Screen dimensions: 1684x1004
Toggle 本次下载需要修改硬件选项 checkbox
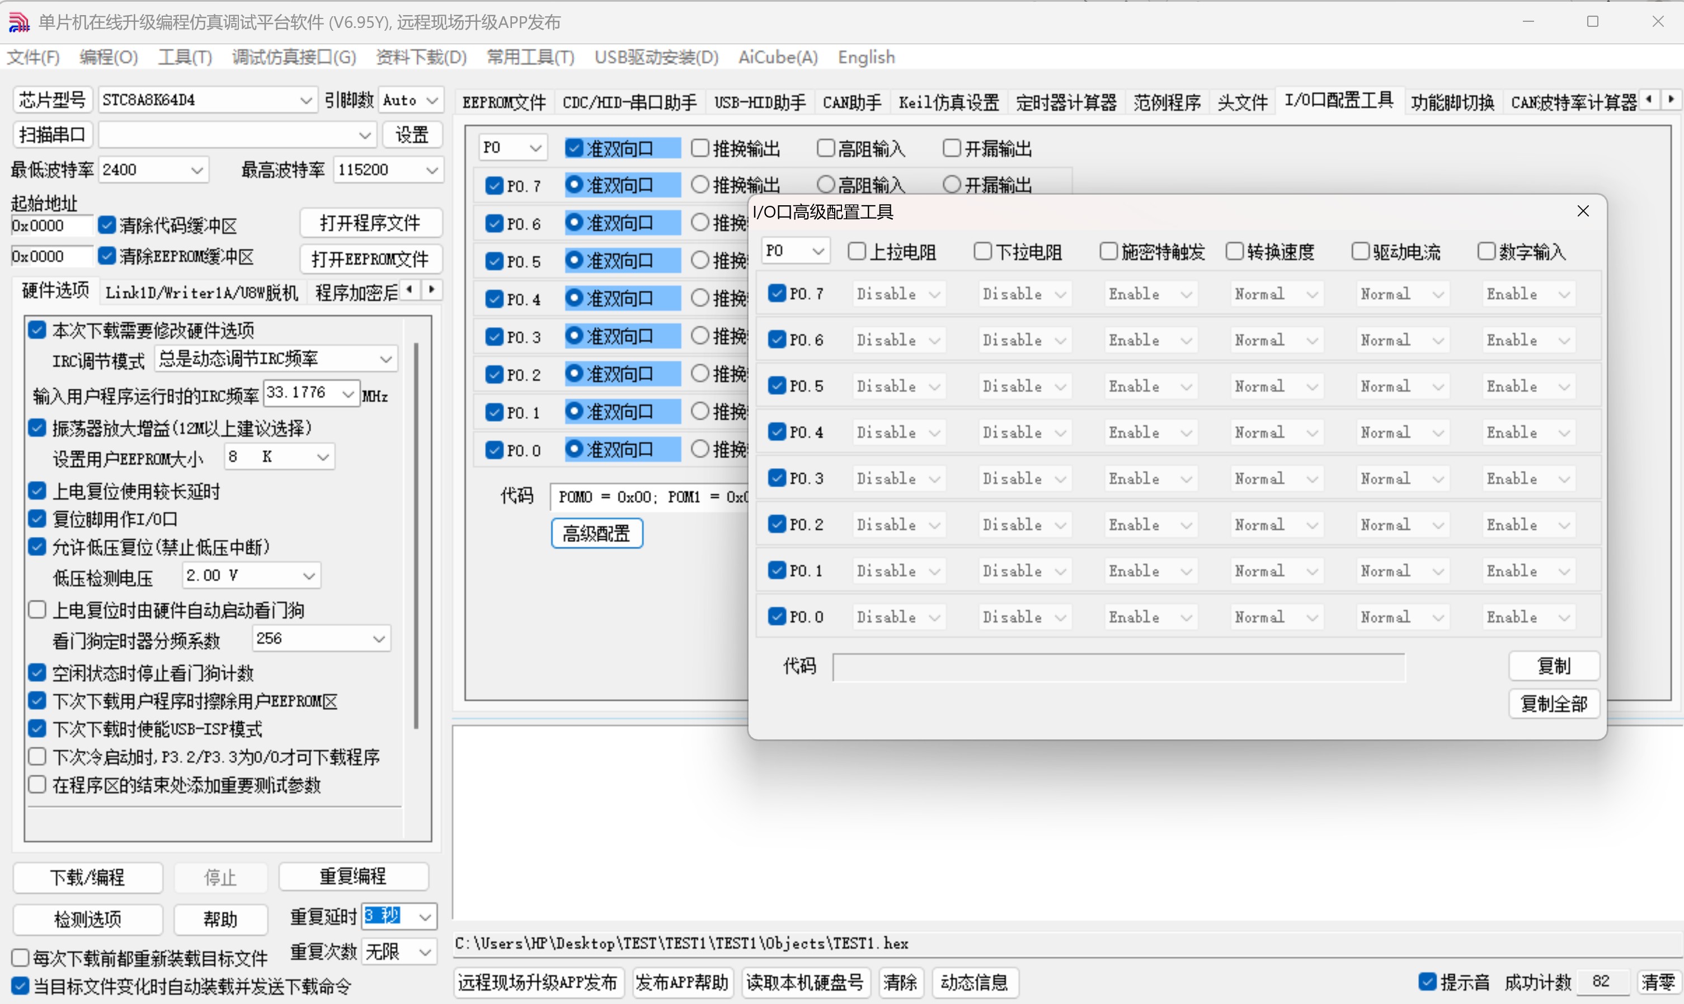coord(36,330)
